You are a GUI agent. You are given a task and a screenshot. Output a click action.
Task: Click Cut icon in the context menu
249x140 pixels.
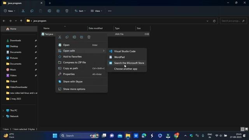point(60,37)
